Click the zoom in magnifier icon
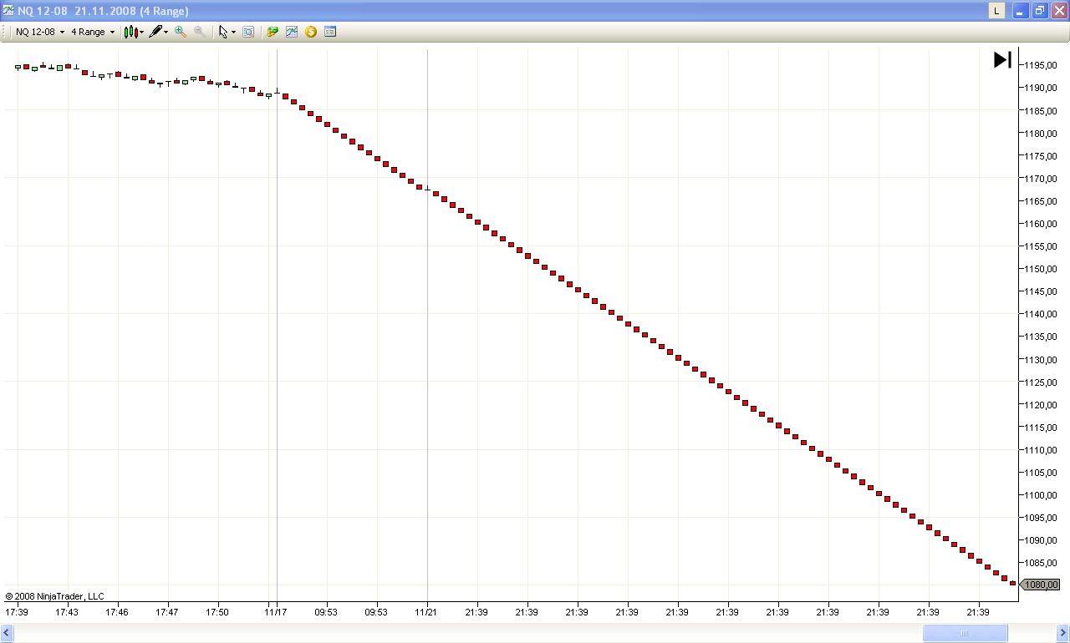This screenshot has height=643, width=1070. point(181,32)
